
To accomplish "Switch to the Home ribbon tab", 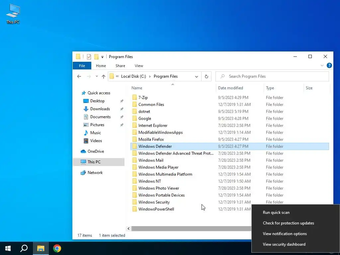I will point(101,66).
